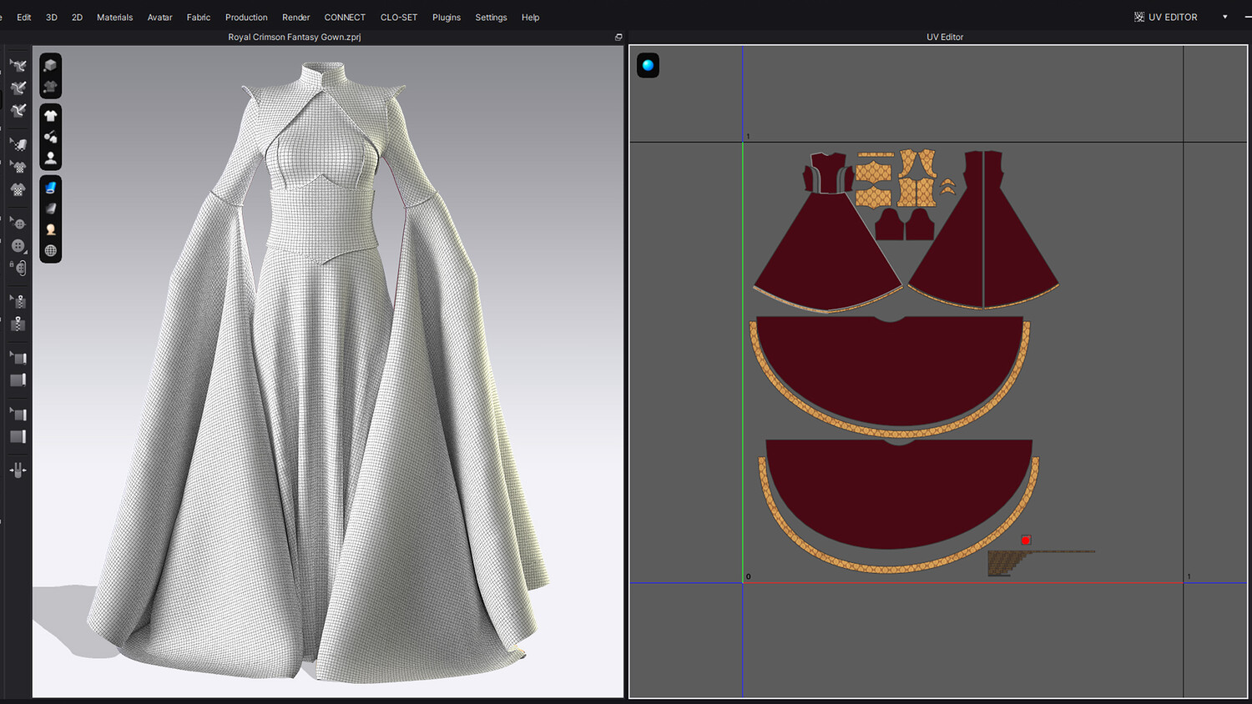Open the CLO-SET menu
The width and height of the screenshot is (1252, 704).
(x=399, y=18)
